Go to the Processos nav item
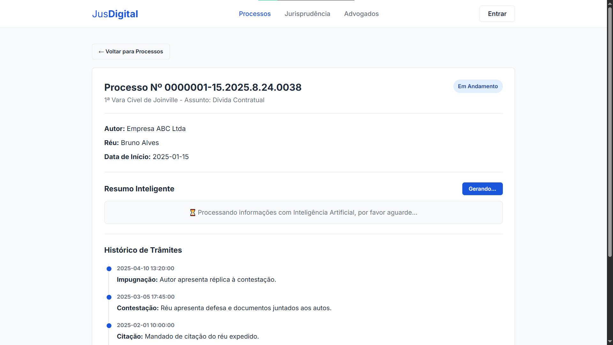Viewport: 613px width, 345px height. pos(255,14)
